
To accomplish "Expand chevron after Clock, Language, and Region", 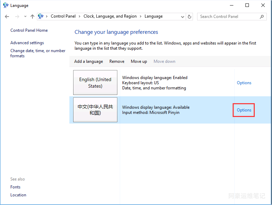I will coord(140,17).
